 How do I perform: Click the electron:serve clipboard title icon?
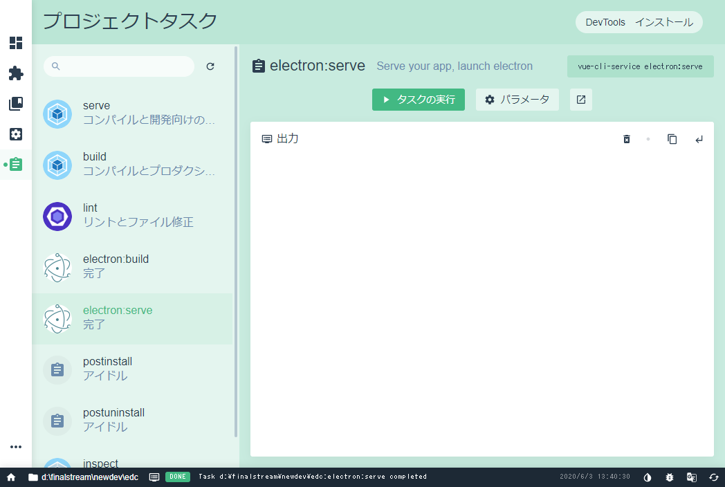(x=259, y=66)
